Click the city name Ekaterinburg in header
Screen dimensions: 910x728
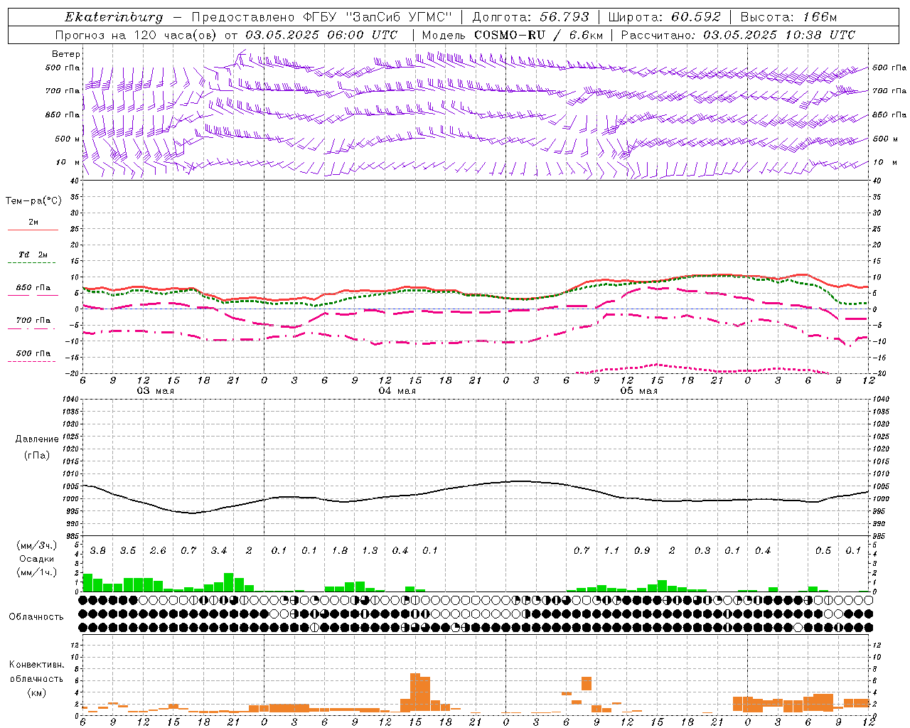[x=114, y=17]
